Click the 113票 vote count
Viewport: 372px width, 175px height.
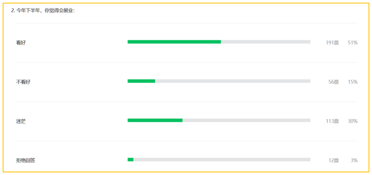[332, 121]
